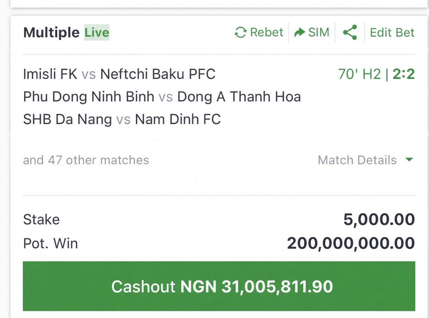Image resolution: width=429 pixels, height=318 pixels.
Task: Open SHB Da Nang vs Nam Dinh FC
Action: [122, 119]
